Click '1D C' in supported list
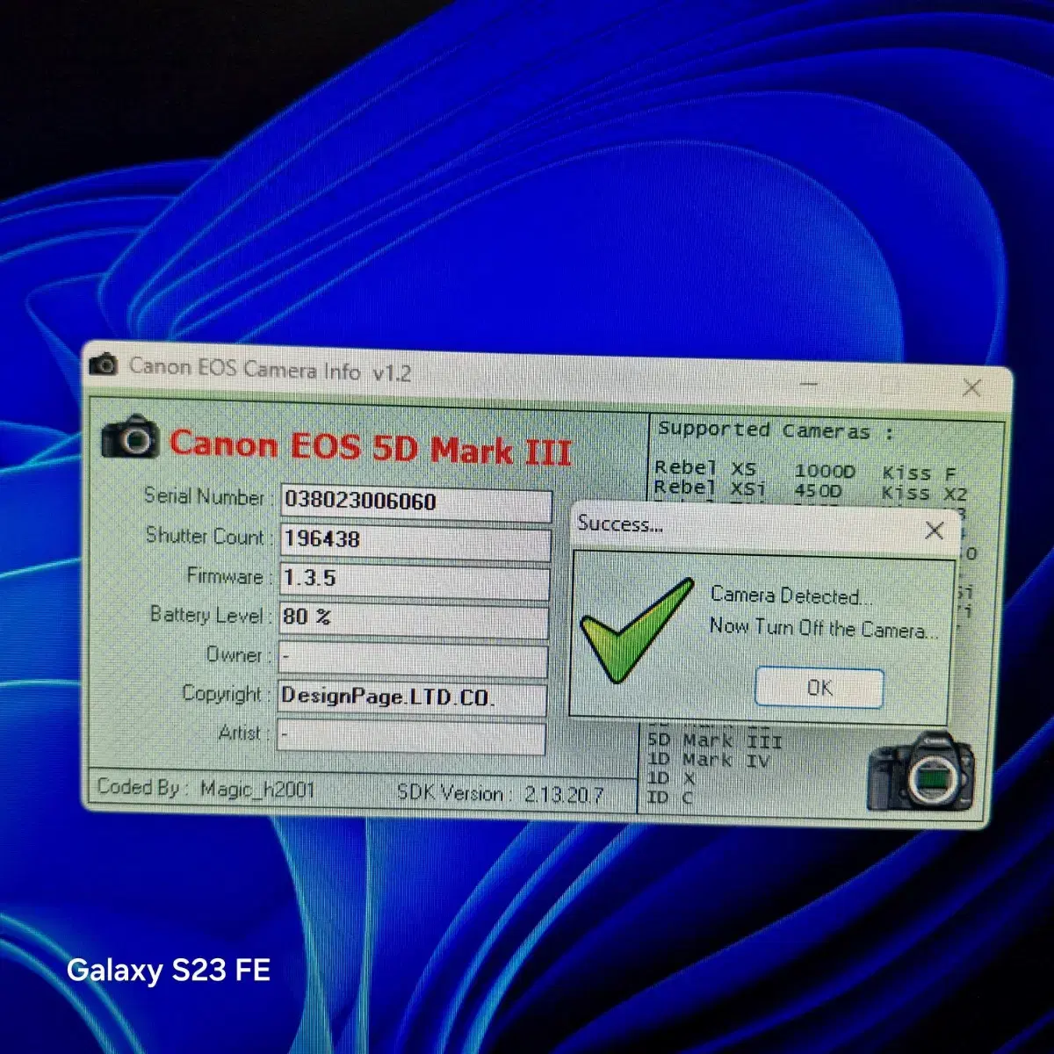The width and height of the screenshot is (1054, 1054). tap(670, 798)
